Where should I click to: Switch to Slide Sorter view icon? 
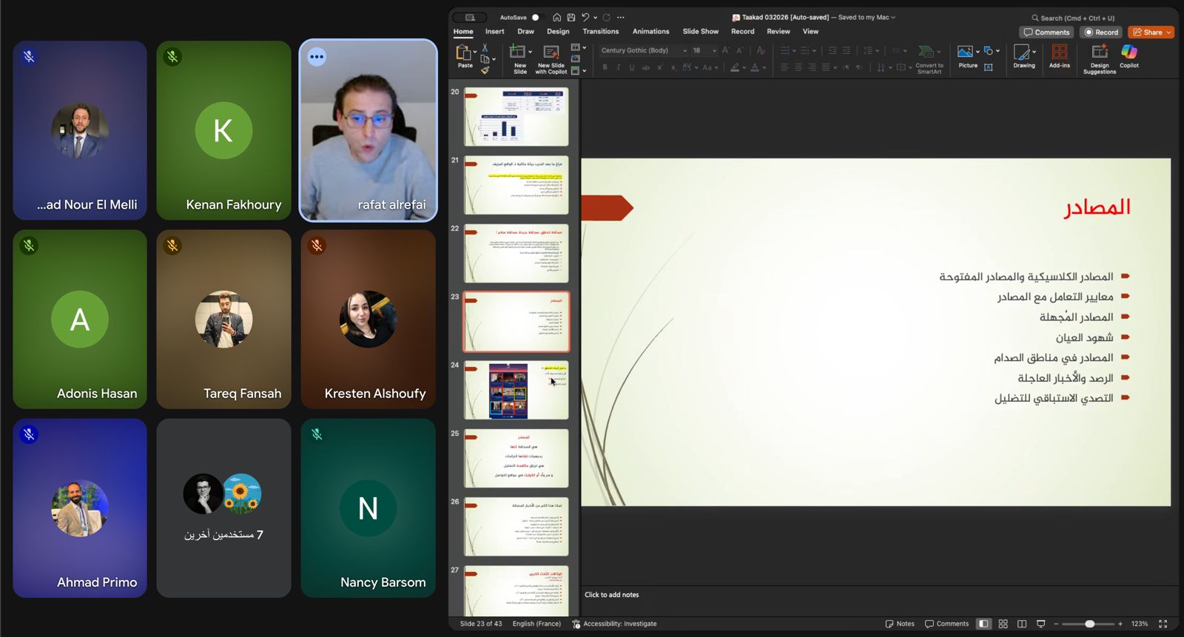1003,624
